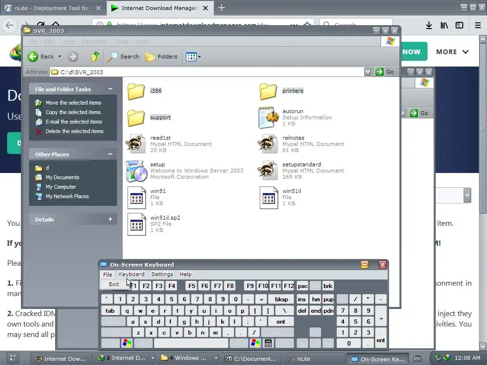Screen dimensions: 487x365
Task: Click the Forward navigation arrow in Explorer
Action: pos(73,57)
